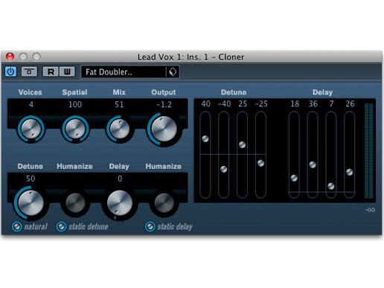
Task: Click the Spatial label
Action: pos(74,92)
